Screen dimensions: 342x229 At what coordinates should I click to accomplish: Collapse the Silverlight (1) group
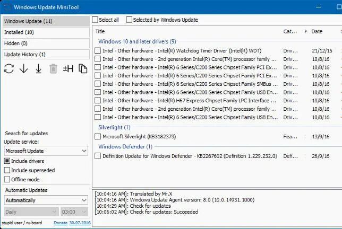point(114,127)
